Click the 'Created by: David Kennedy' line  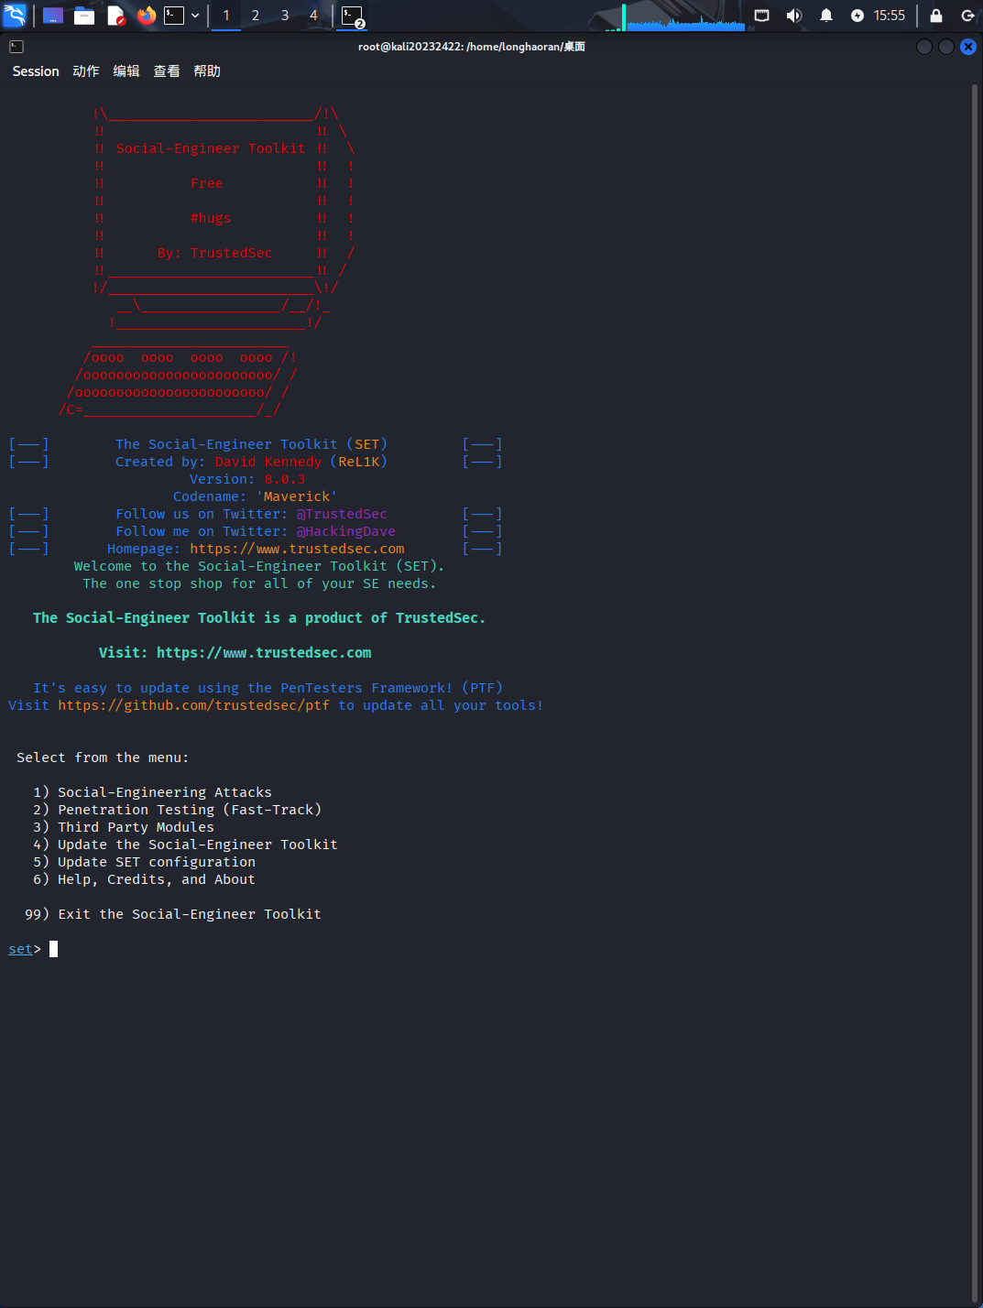251,462
